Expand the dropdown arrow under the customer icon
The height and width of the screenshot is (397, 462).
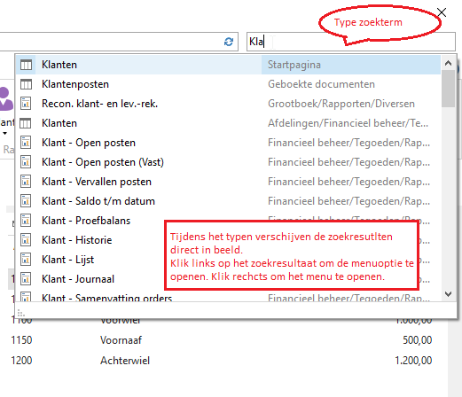click(x=4, y=134)
